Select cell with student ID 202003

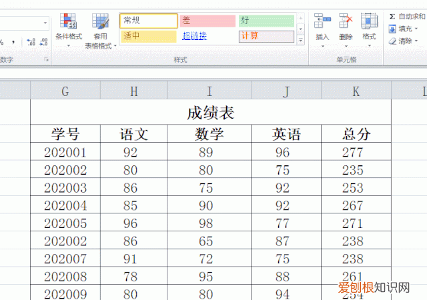[65, 187]
